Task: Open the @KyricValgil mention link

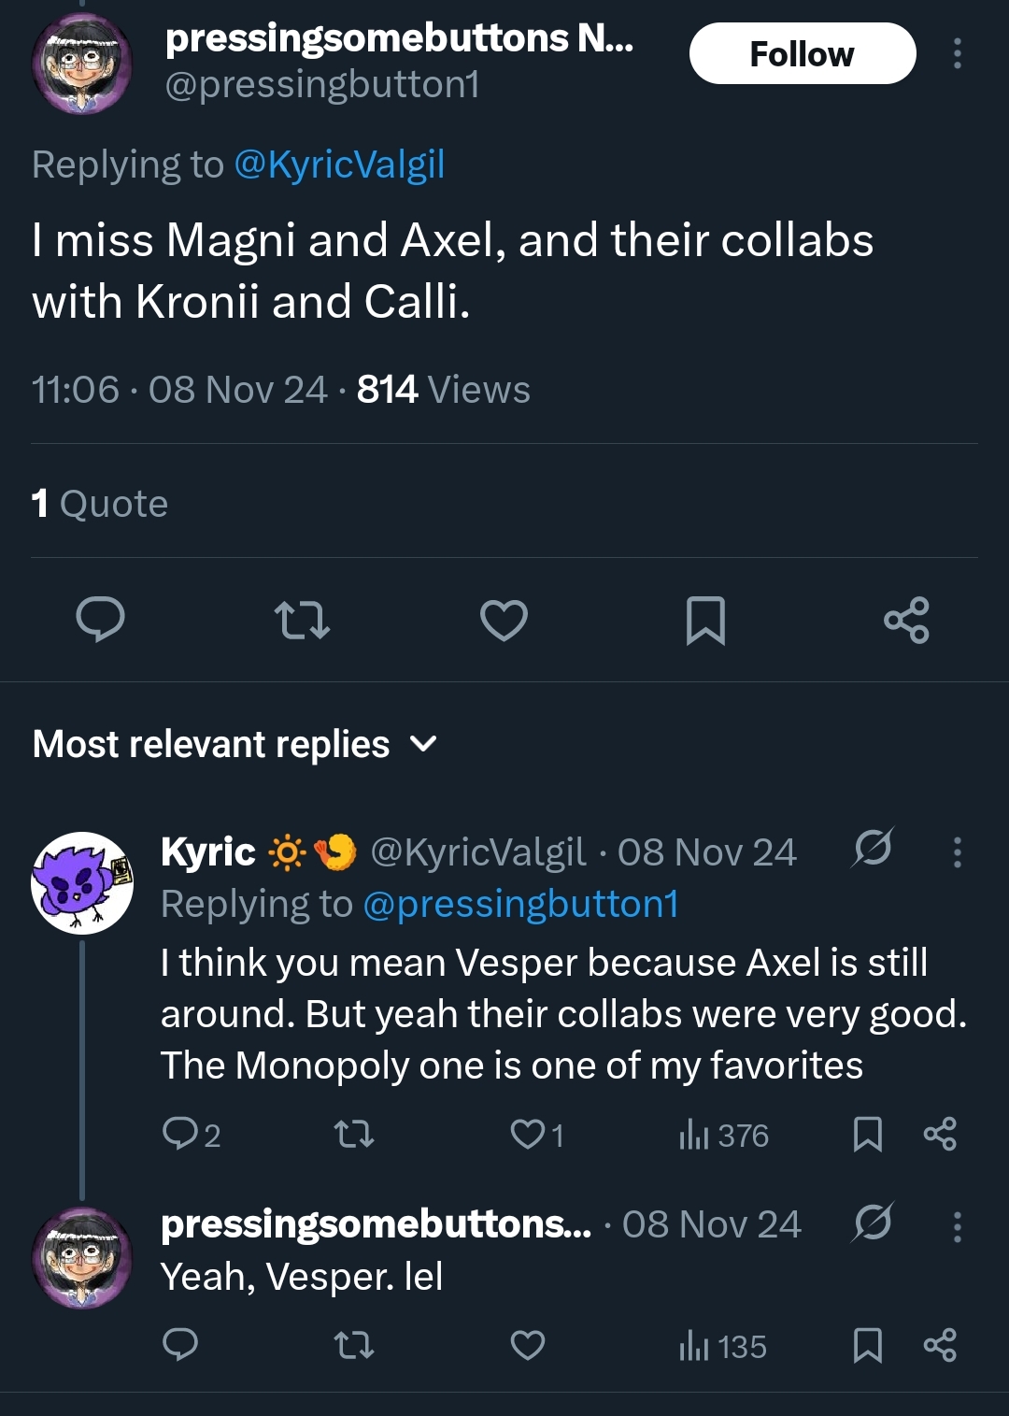Action: 339,164
